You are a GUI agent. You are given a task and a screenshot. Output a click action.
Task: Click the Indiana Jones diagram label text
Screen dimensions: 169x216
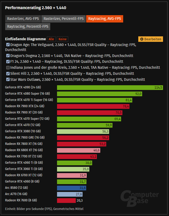pos(85,67)
